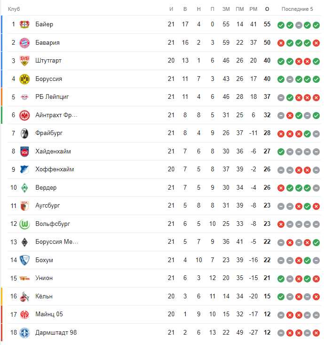Click the Köln goat crest icon
The height and width of the screenshot is (345, 332).
pos(24,297)
